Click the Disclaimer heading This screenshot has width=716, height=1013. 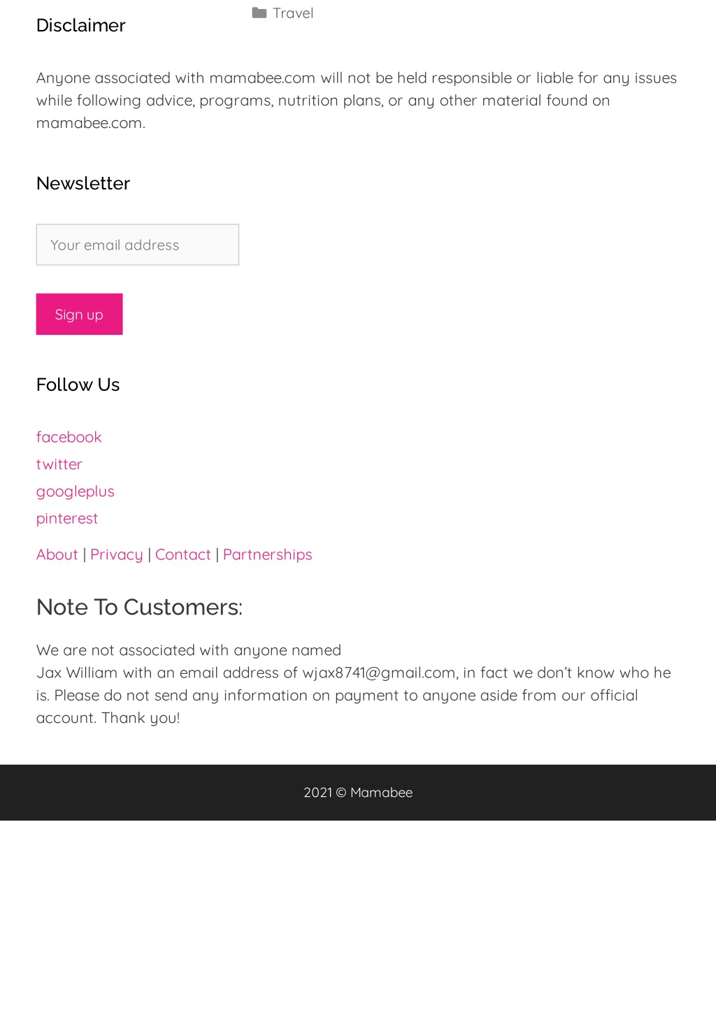81,25
